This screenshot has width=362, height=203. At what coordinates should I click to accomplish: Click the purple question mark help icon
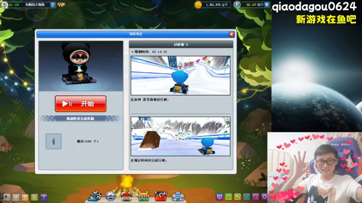tap(43, 197)
